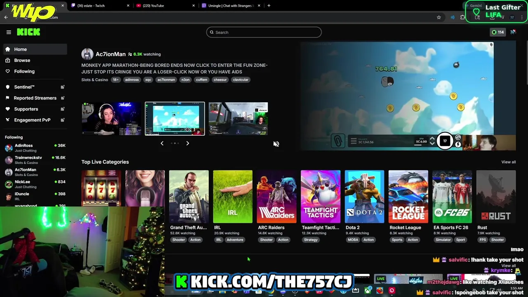Open the profile avatar at top right
The width and height of the screenshot is (528, 297).
[x=513, y=32]
